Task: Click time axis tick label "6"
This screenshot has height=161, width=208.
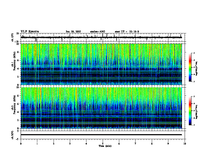Action: pos(119,144)
